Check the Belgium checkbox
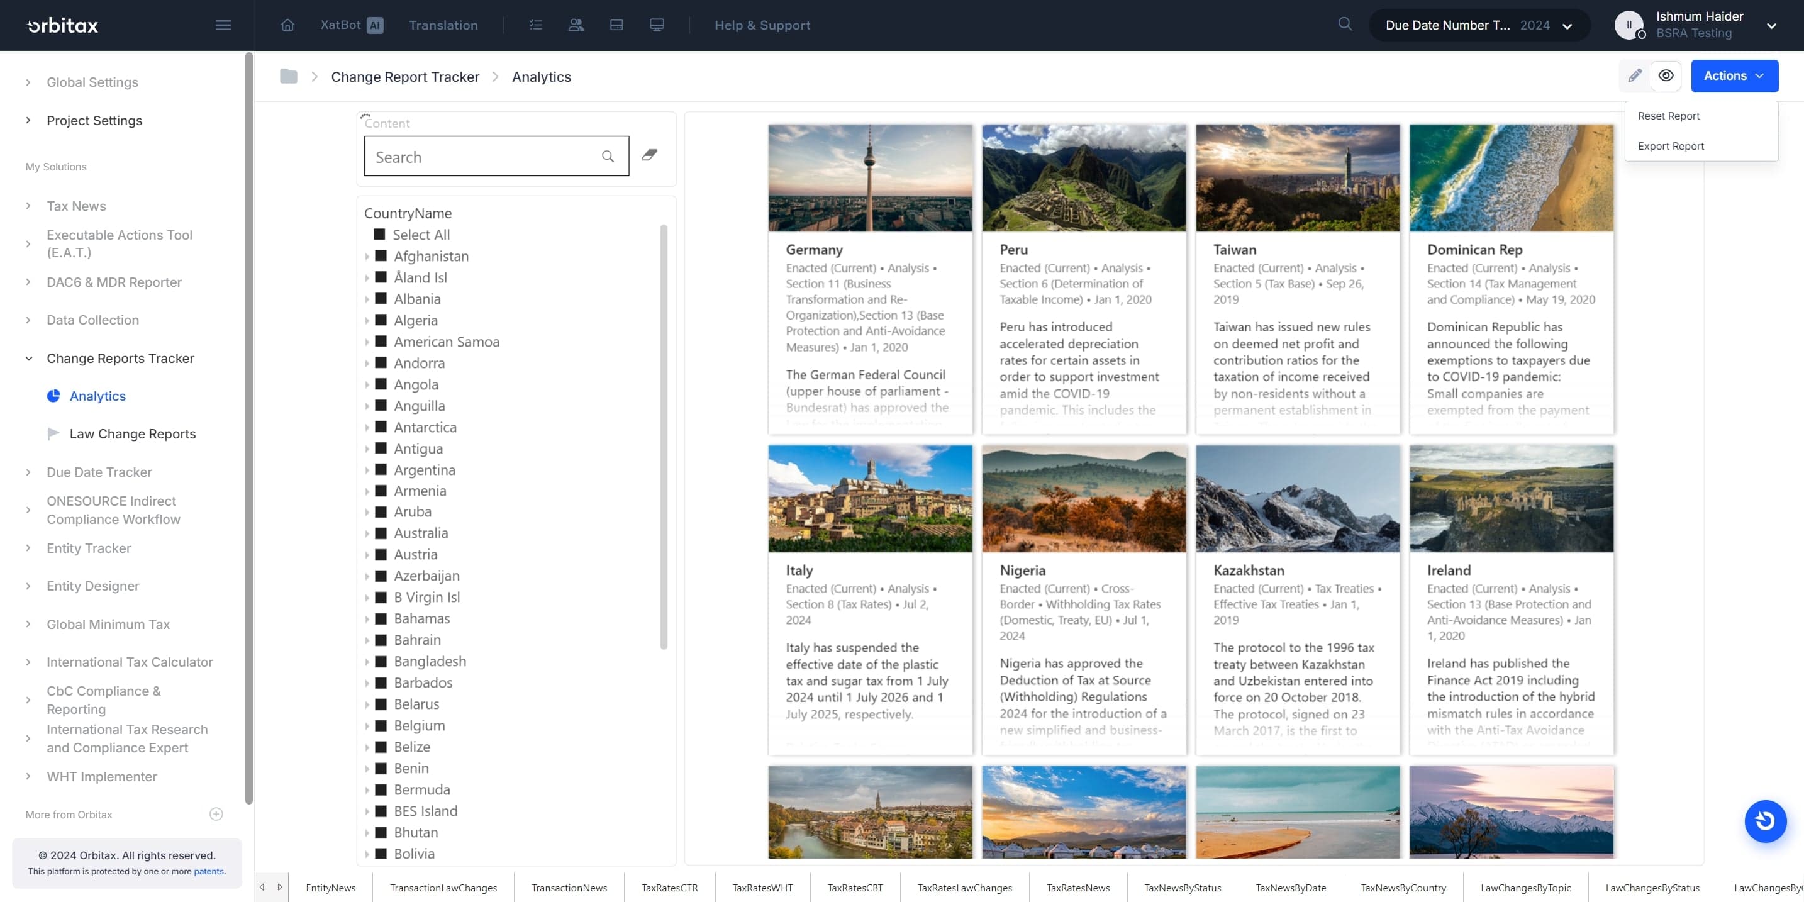 [381, 725]
